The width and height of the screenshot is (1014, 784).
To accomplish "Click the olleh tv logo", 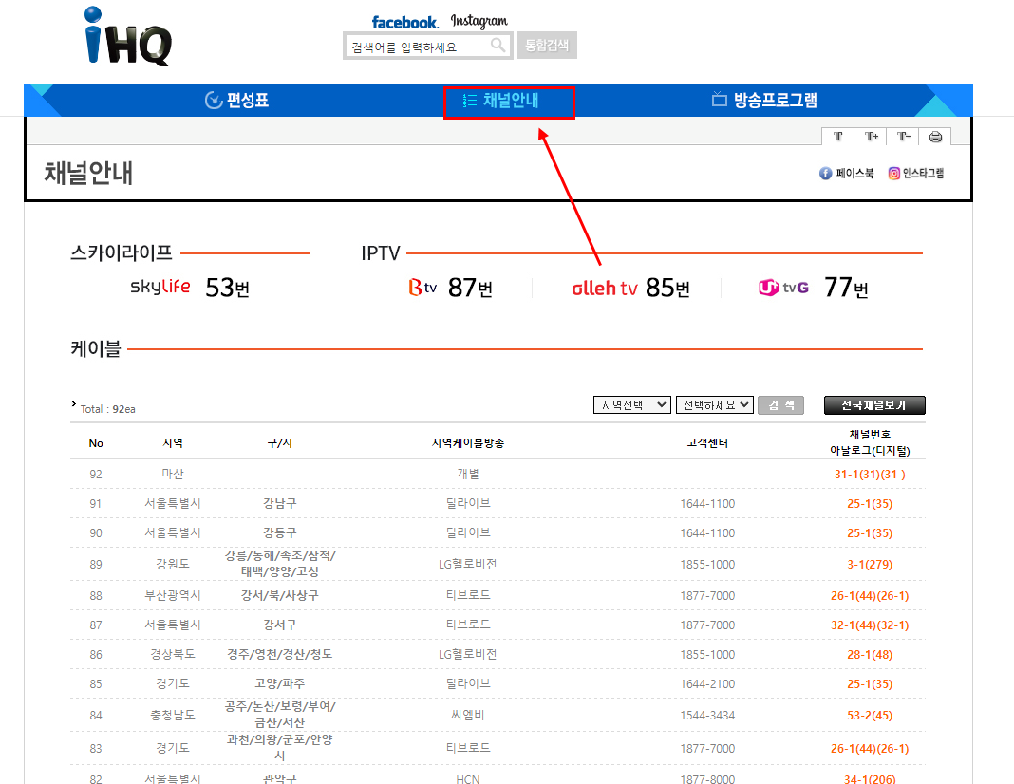I will tap(605, 289).
